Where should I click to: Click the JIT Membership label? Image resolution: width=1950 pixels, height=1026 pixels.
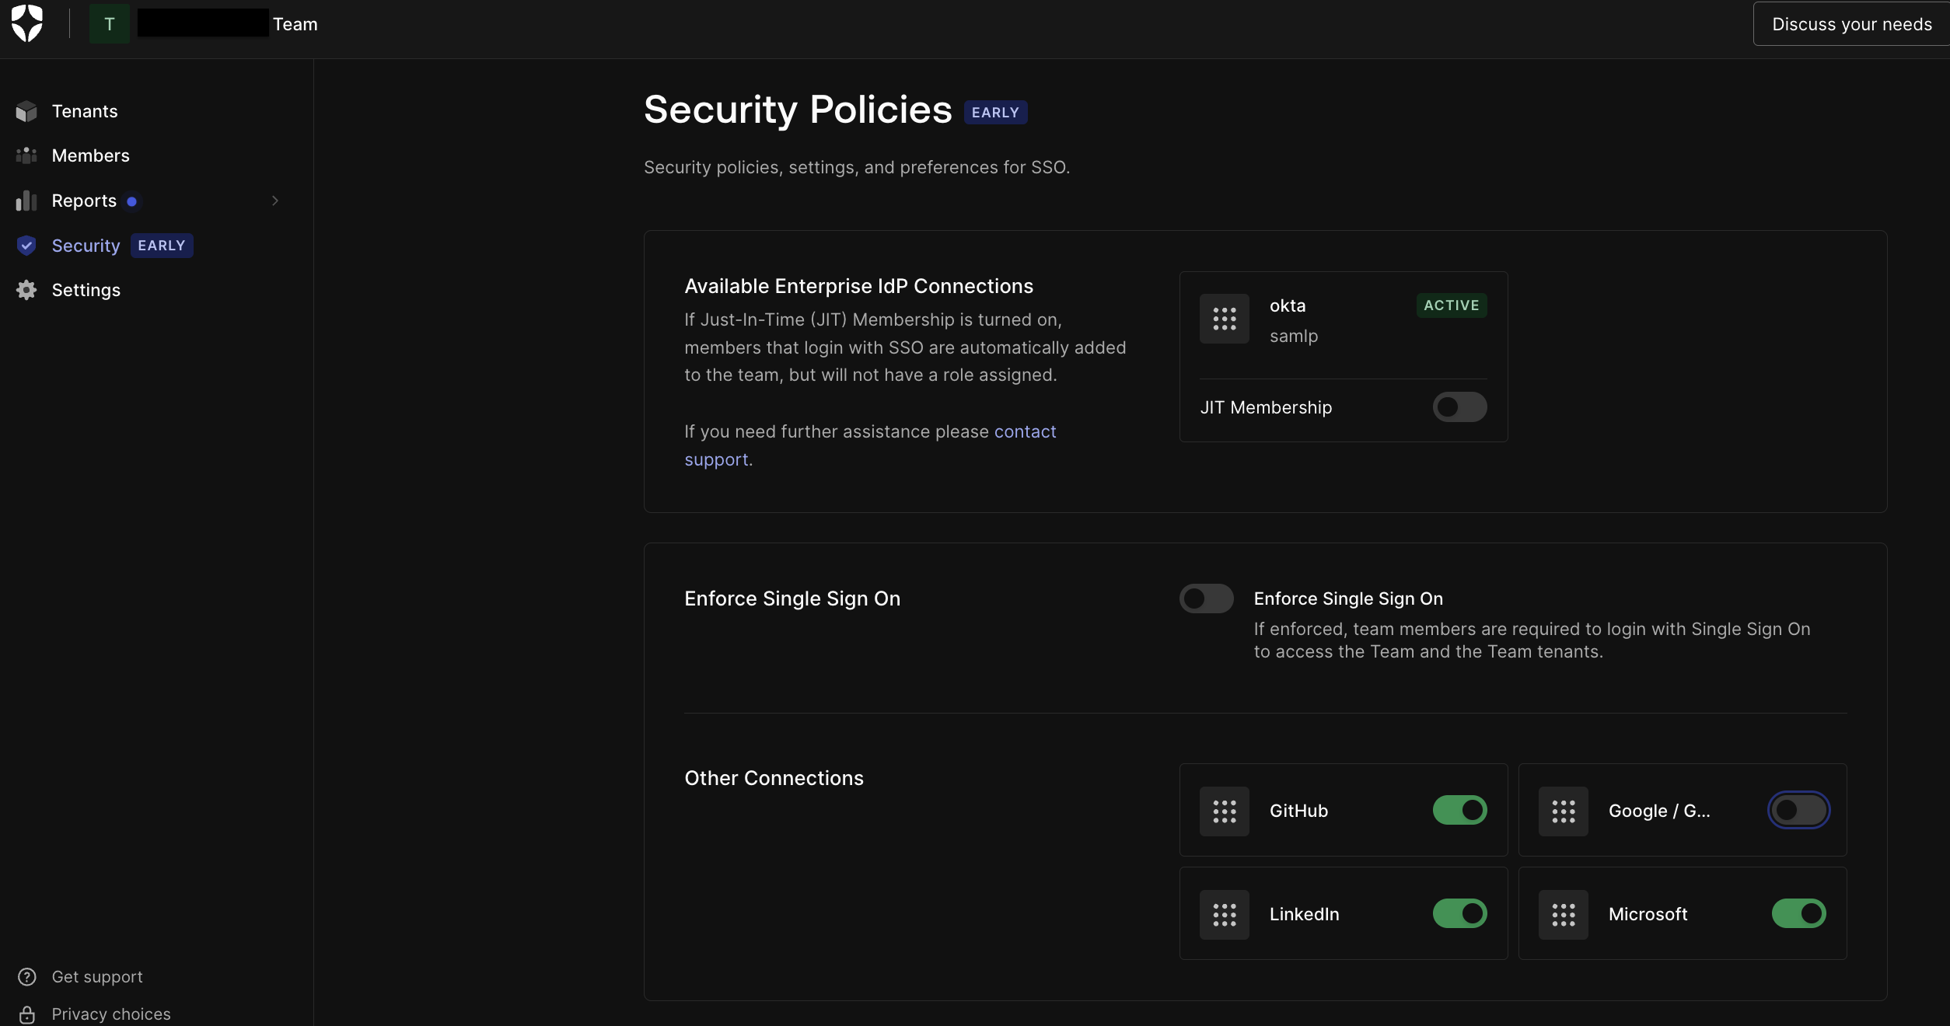point(1266,407)
